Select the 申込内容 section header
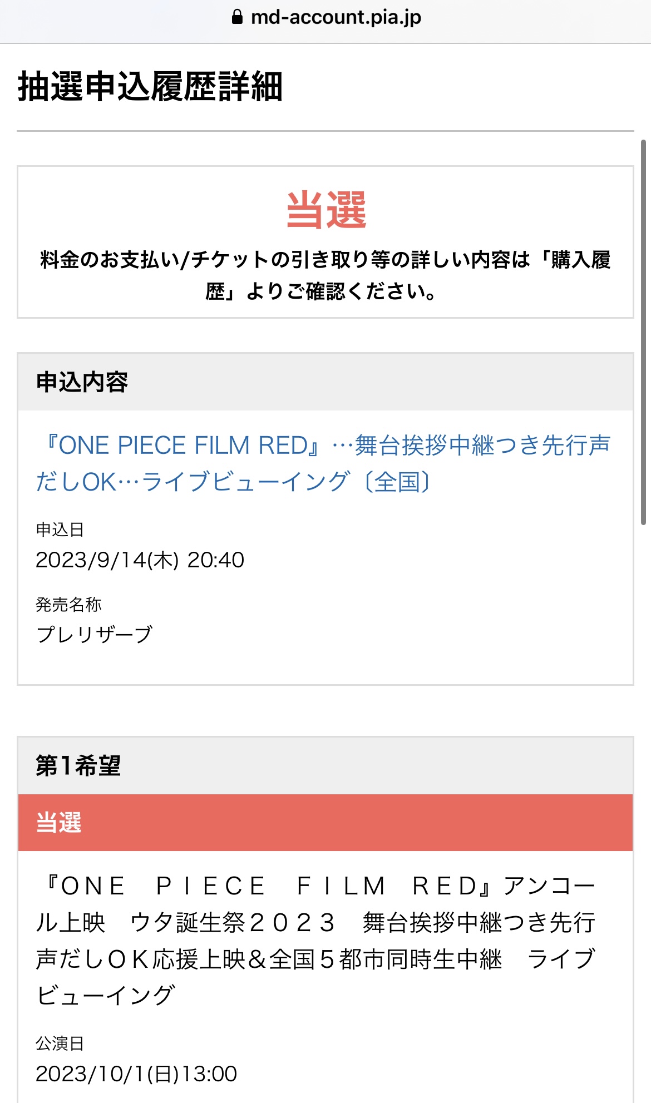 pyautogui.click(x=82, y=382)
